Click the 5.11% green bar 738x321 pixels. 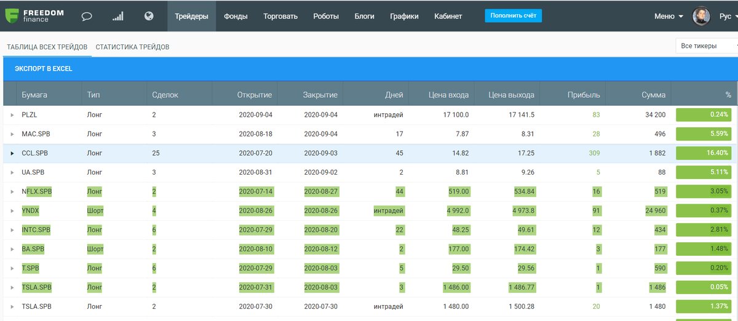click(x=704, y=172)
